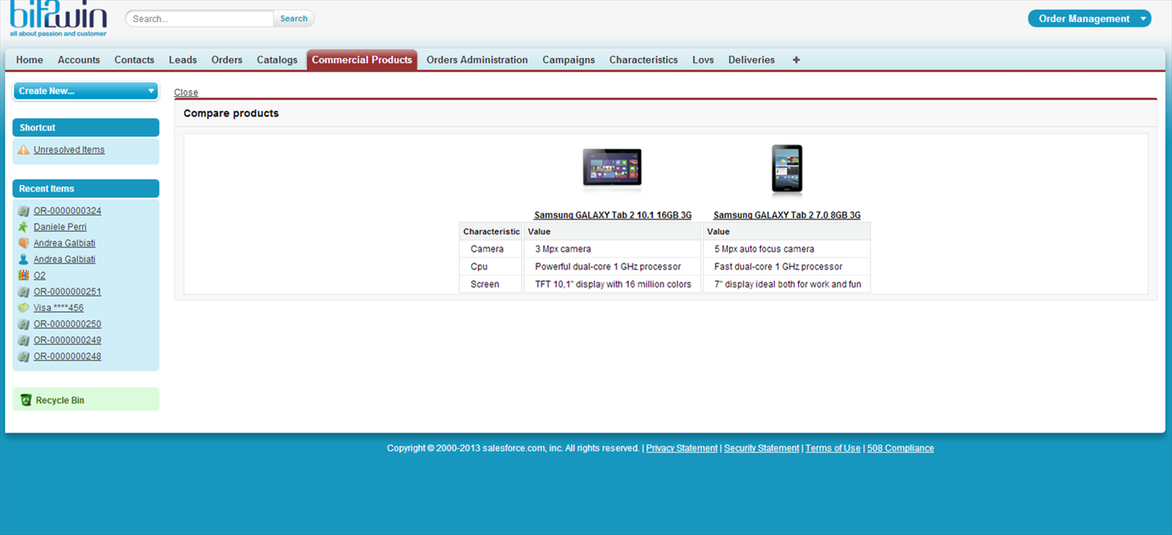Click the "7" display ideal" value cell
This screenshot has width=1172, height=535.
787,284
